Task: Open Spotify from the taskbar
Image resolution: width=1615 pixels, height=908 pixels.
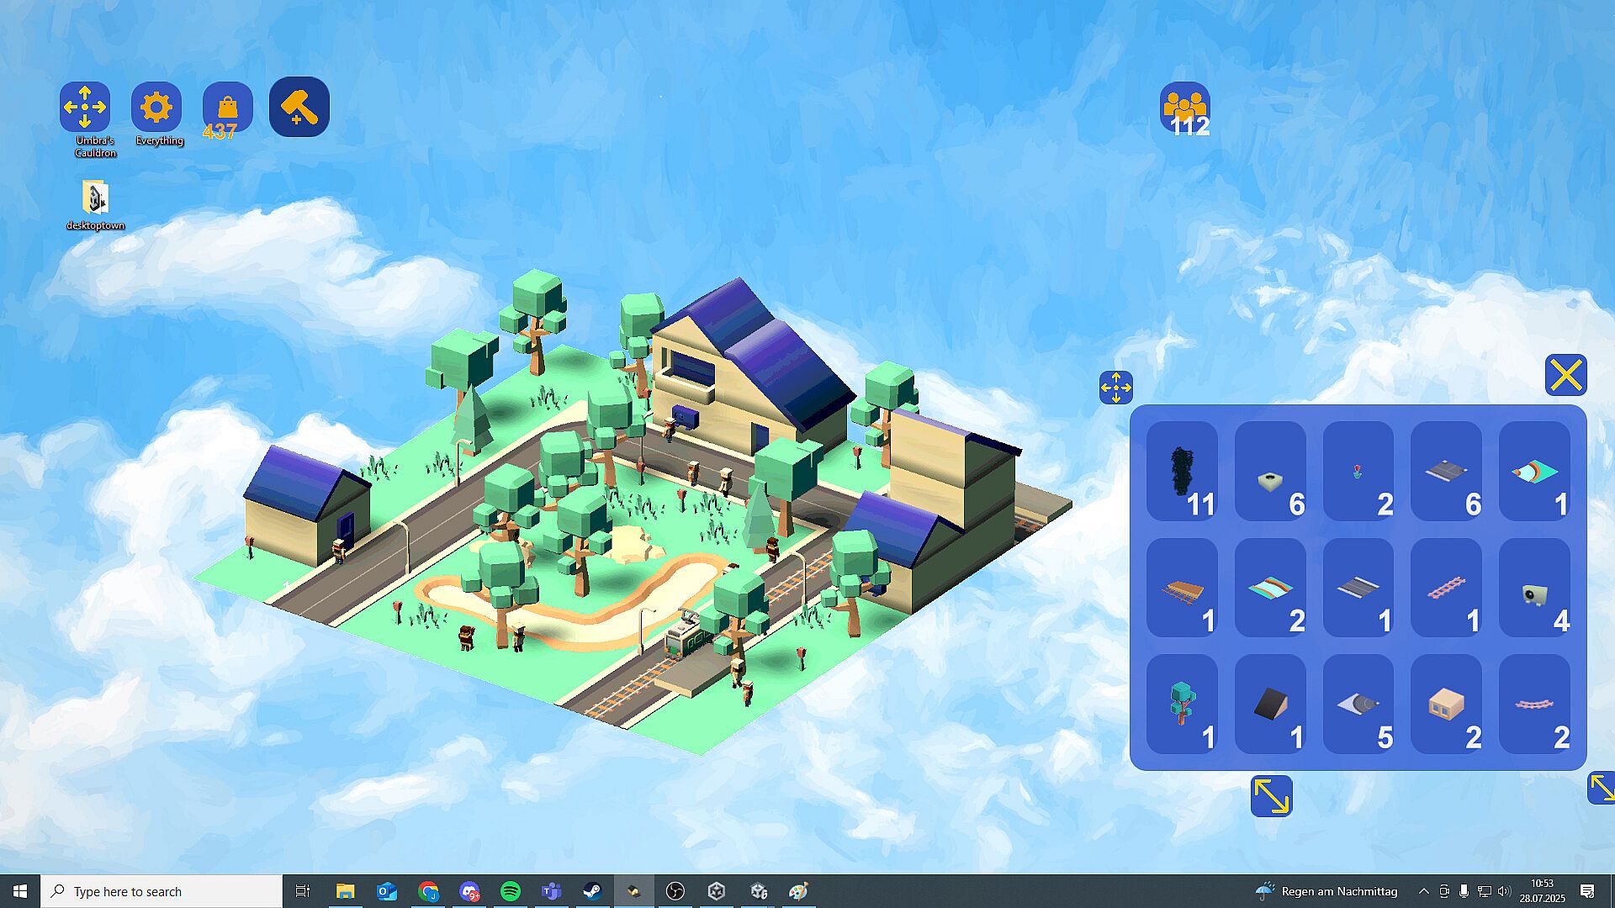Action: (x=511, y=891)
